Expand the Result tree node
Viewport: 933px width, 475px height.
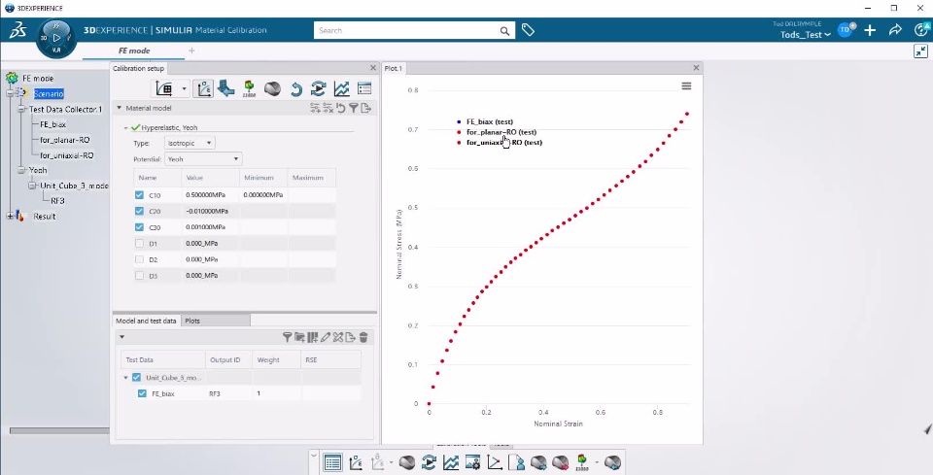10,217
